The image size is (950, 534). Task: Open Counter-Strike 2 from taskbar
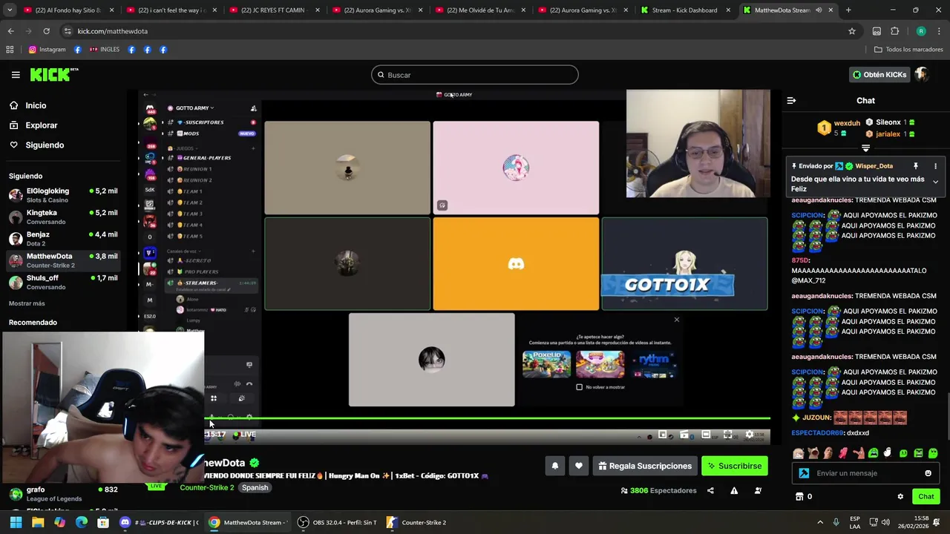pos(417,522)
